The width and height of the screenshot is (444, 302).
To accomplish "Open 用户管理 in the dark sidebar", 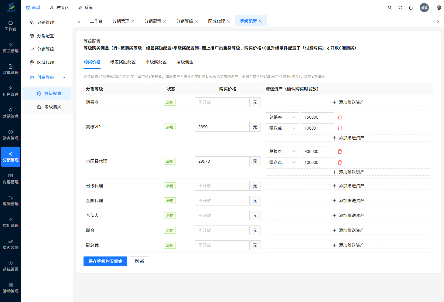I will [11, 91].
